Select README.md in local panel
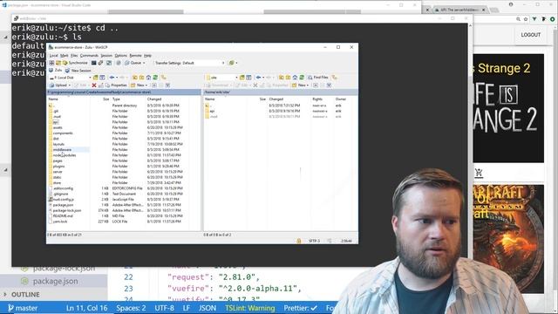 (x=63, y=215)
